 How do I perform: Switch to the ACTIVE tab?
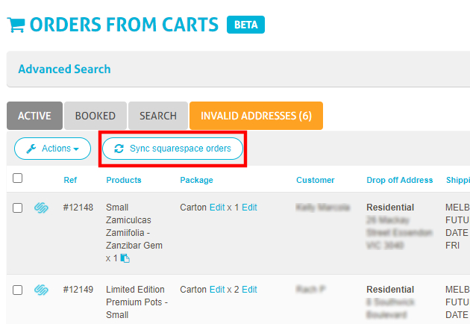[x=35, y=116]
